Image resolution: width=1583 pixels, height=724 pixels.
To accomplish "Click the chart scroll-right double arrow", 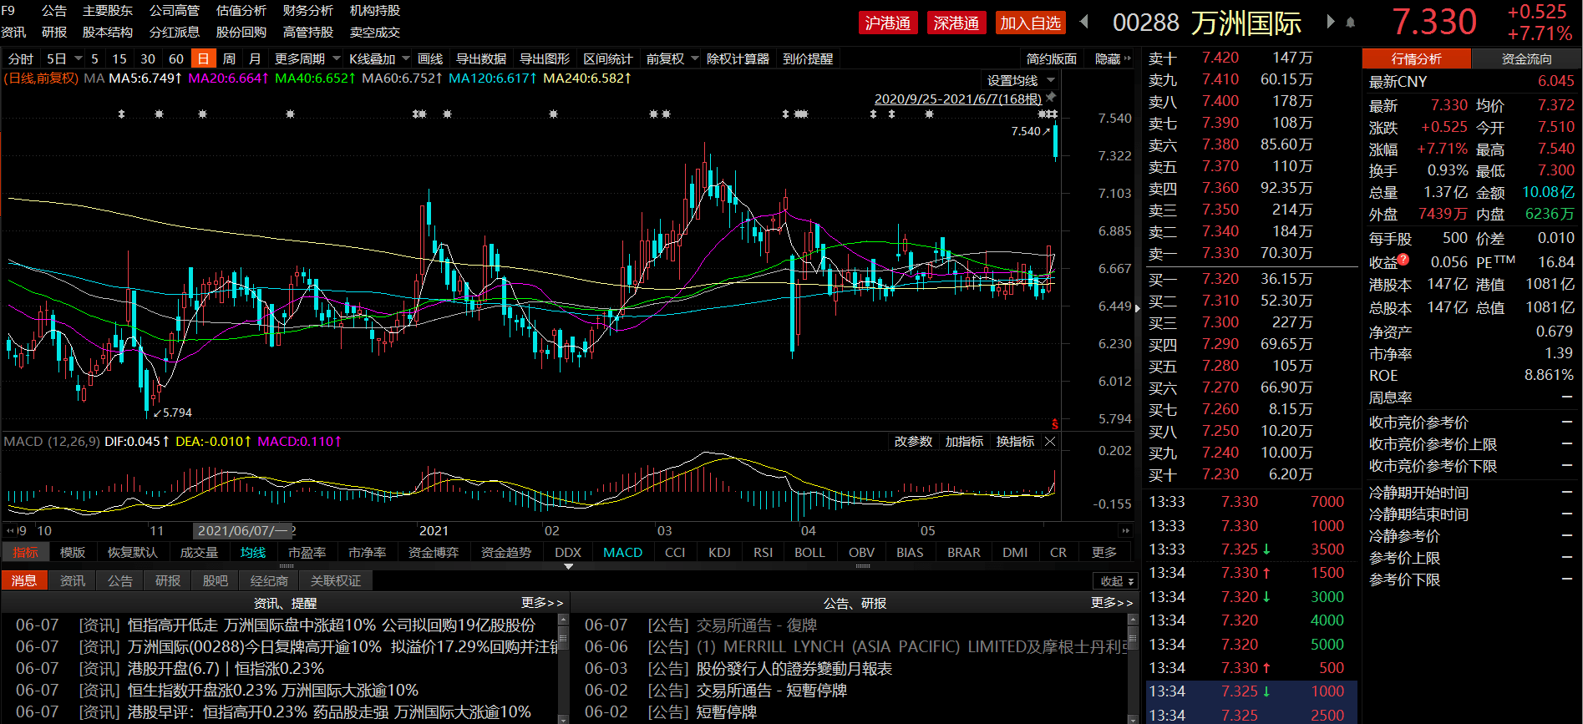I will click(1126, 530).
